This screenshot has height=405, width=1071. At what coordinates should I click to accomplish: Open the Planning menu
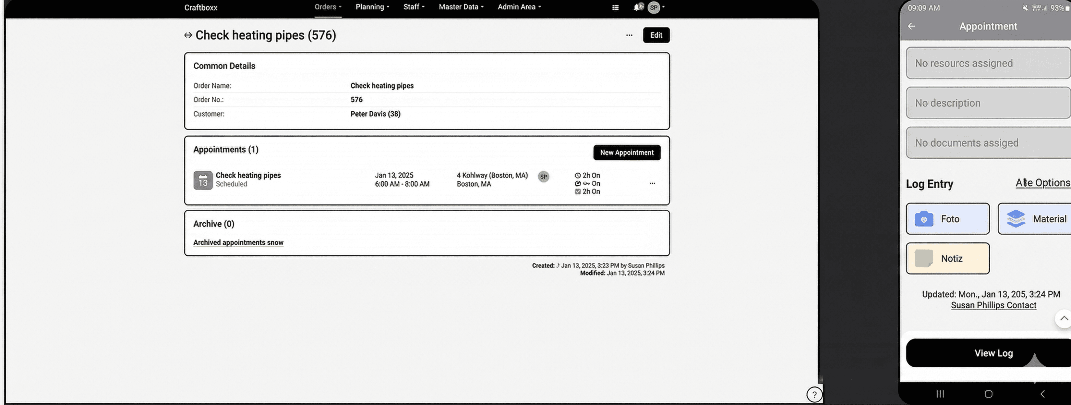372,7
